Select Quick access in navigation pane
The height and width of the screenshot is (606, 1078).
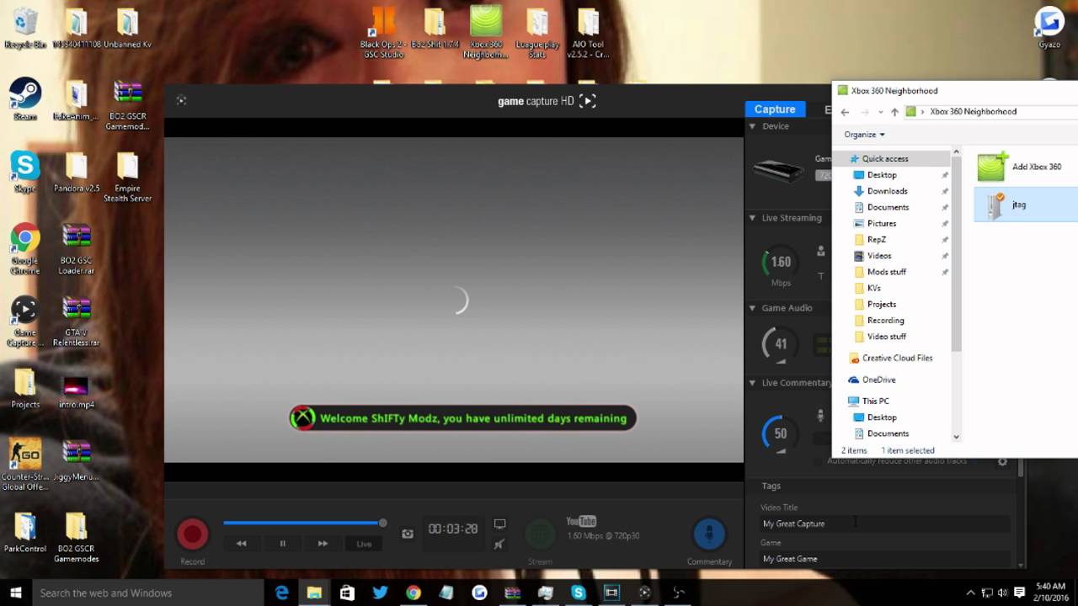[884, 158]
